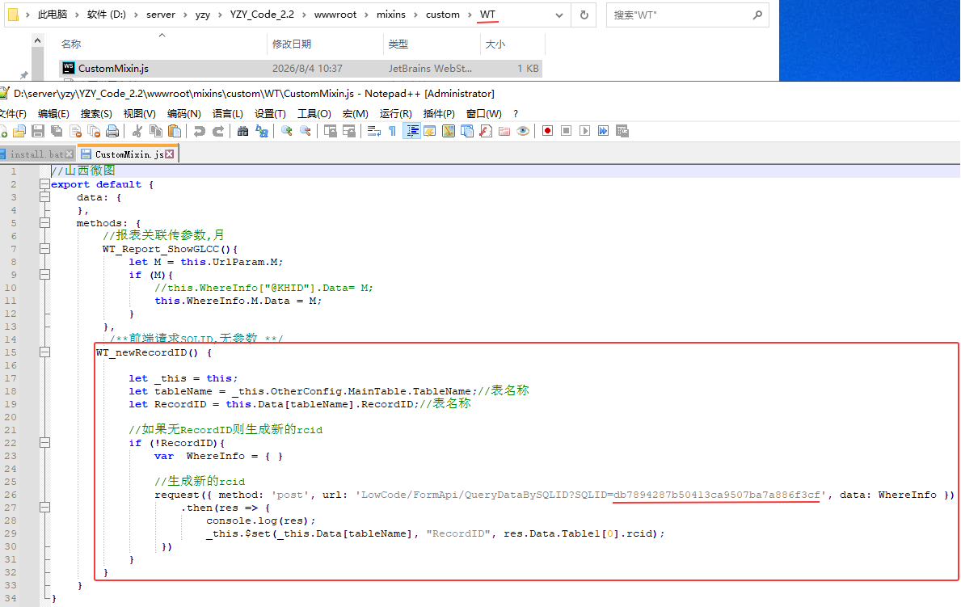Viewport: 961px width, 607px height.
Task: Open the 插件(P) menu
Action: [439, 113]
